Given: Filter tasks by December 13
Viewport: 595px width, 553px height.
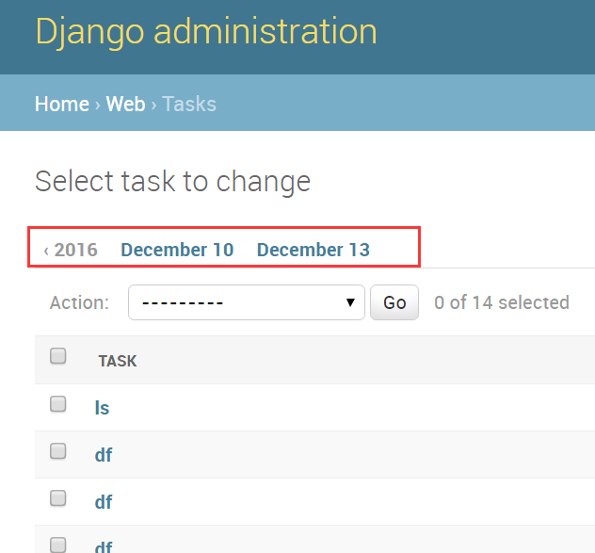Looking at the screenshot, I should [x=314, y=250].
